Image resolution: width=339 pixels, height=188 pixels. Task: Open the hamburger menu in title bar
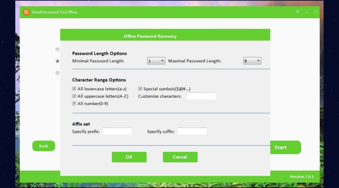pos(298,11)
